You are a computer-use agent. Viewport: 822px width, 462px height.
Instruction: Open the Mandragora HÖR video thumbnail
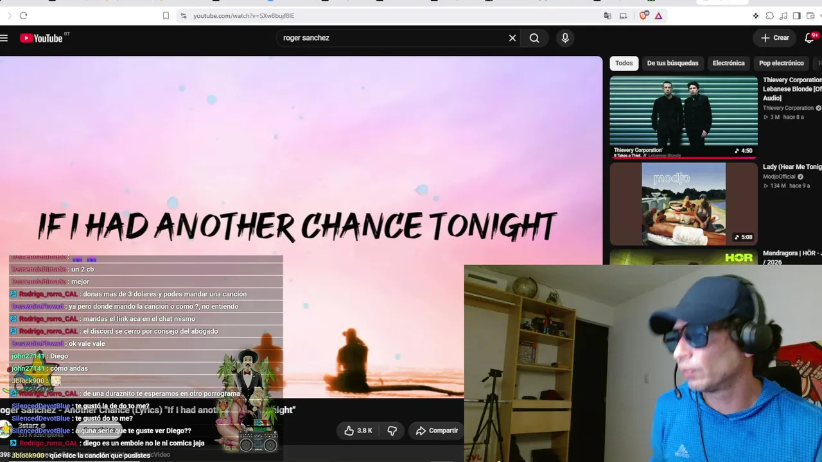click(x=683, y=257)
